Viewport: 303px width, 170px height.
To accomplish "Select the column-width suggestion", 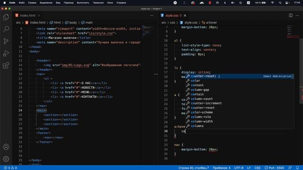I will (240, 121).
